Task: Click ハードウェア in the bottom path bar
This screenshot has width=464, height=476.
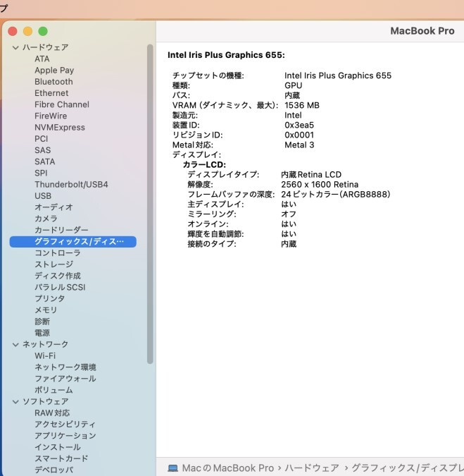Action: click(x=311, y=468)
